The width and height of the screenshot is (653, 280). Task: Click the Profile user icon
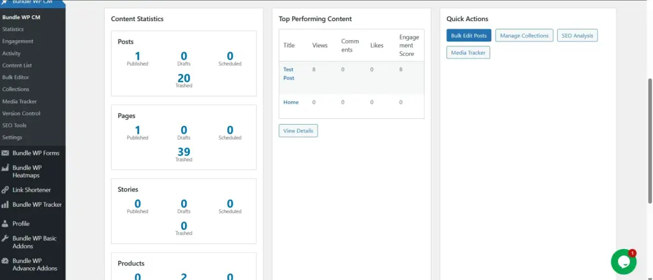click(5, 224)
